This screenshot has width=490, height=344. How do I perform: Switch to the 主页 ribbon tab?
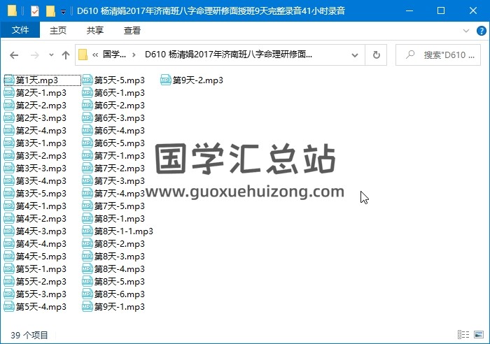58,30
